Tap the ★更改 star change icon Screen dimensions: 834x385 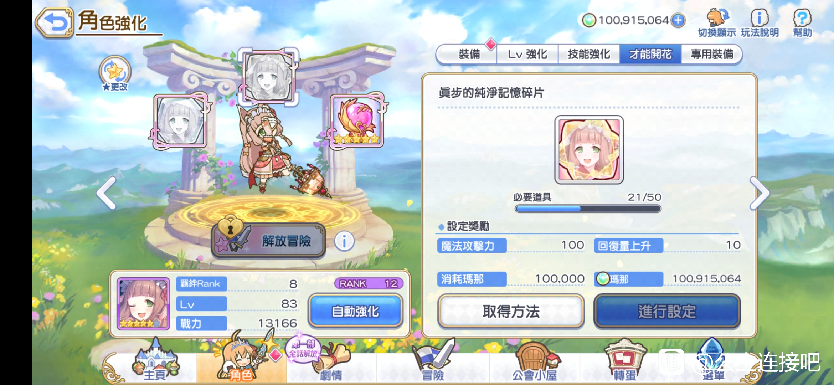[115, 74]
